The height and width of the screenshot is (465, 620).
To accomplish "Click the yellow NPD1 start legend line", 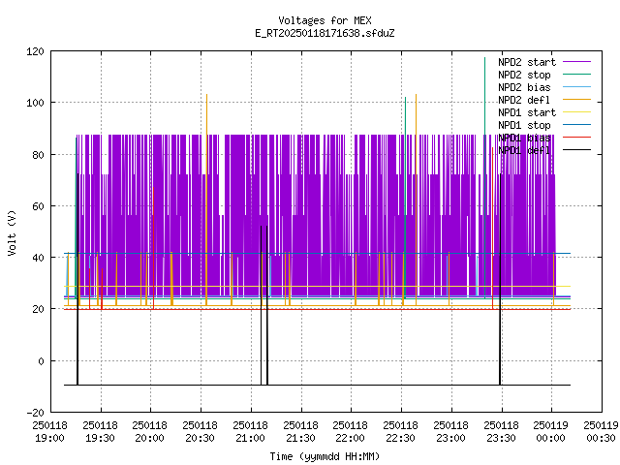I will (x=576, y=112).
